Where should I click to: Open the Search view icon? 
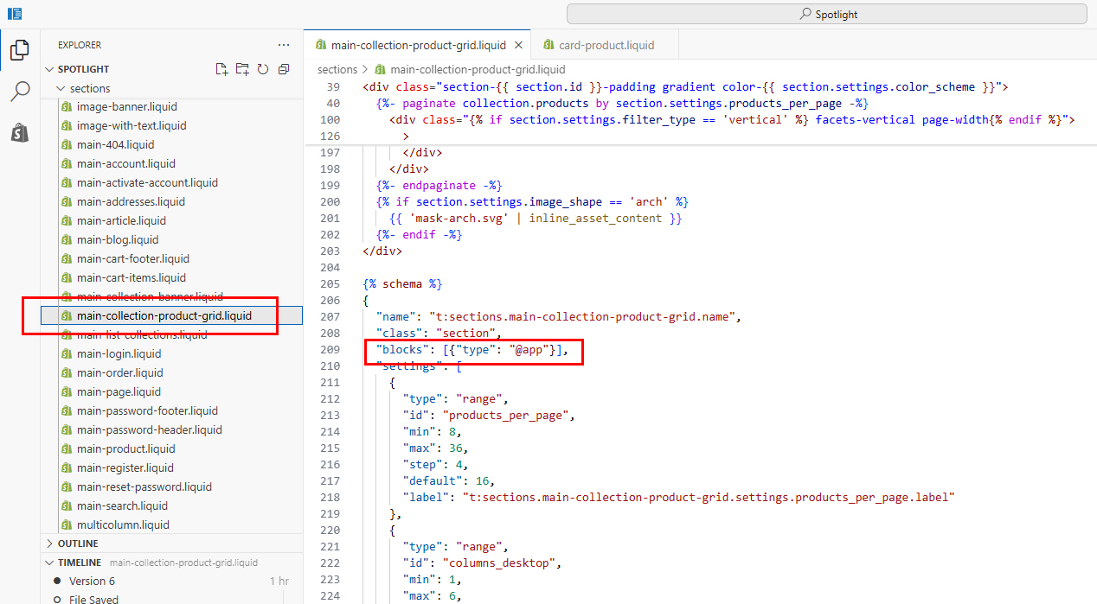pos(19,92)
